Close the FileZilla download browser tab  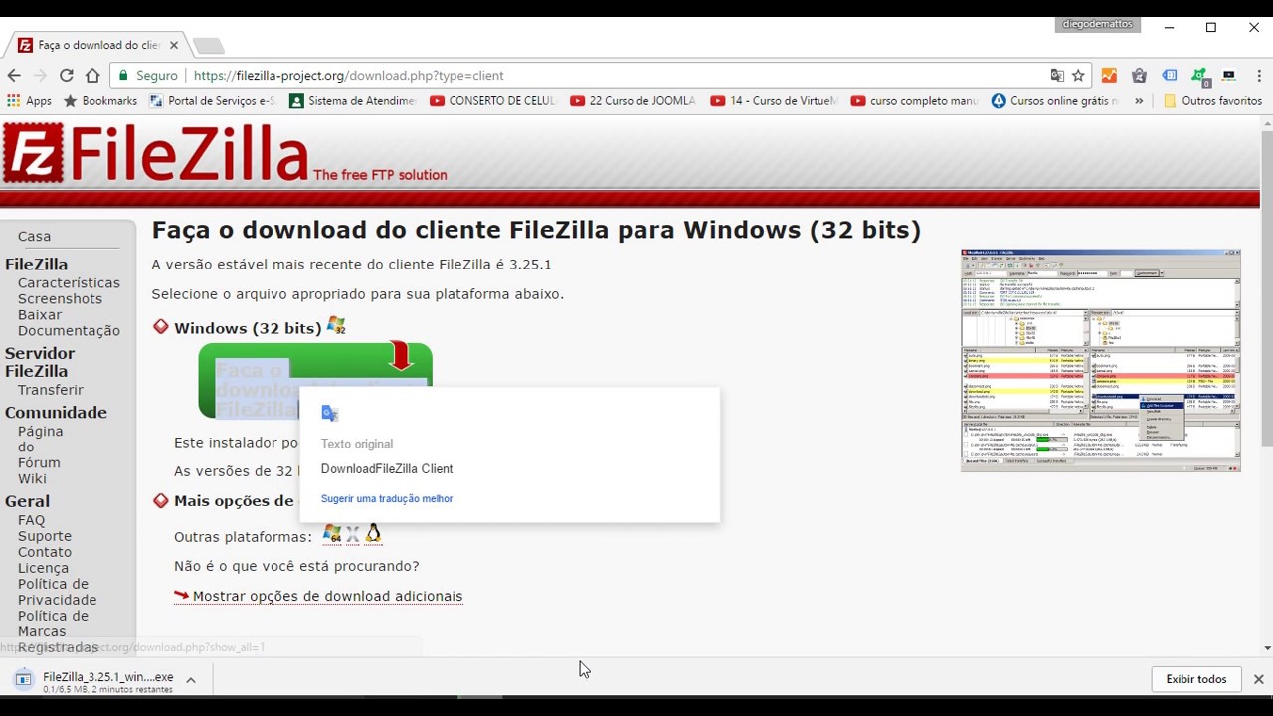tap(174, 45)
